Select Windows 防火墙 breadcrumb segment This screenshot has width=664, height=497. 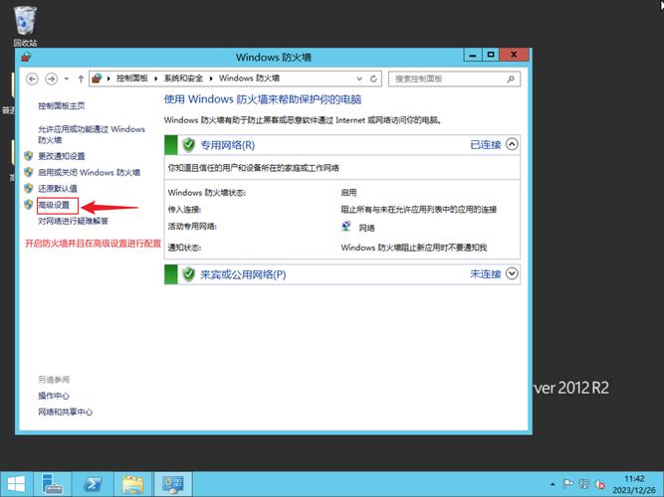pyautogui.click(x=249, y=79)
